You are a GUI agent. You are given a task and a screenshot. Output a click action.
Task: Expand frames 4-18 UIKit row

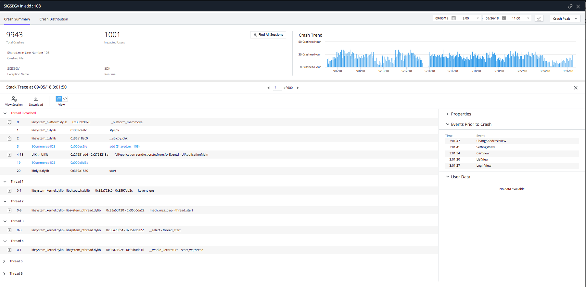(x=9, y=155)
